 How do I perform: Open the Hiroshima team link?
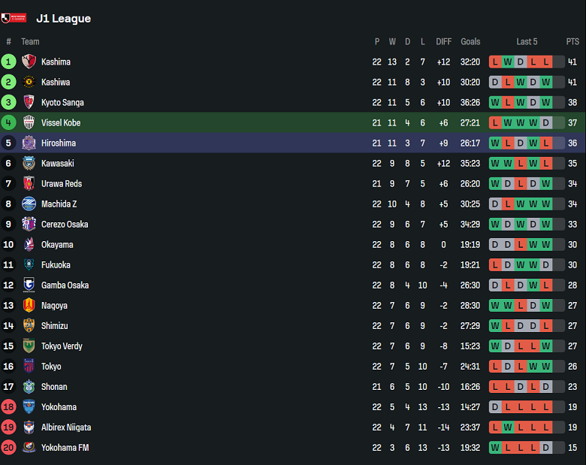tap(59, 143)
